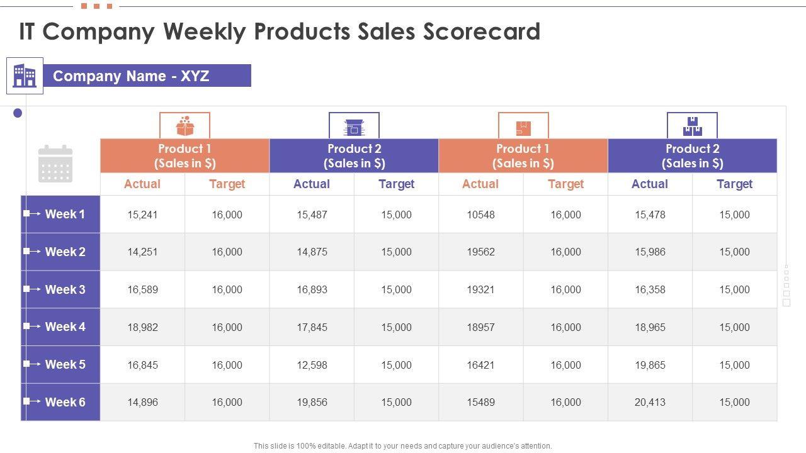Click the Week 6 cell showing 20,413
The height and width of the screenshot is (453, 806).
(x=650, y=402)
